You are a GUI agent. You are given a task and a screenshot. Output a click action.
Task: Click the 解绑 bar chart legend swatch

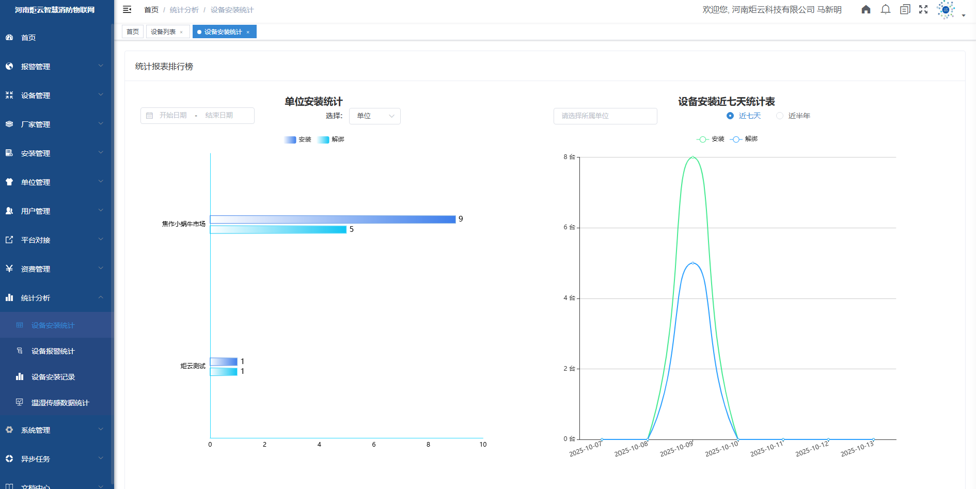[323, 139]
